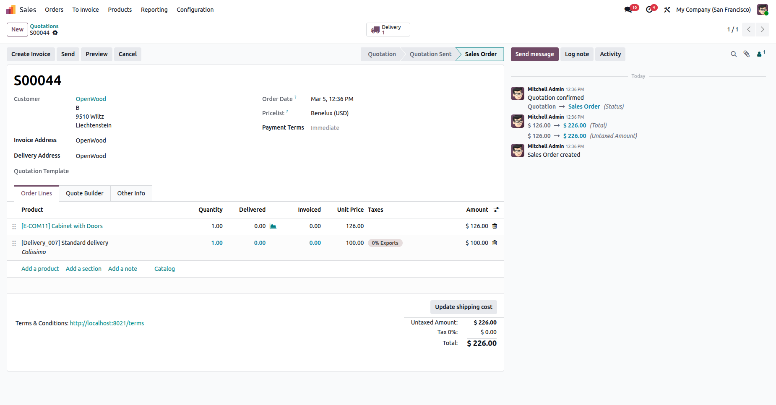Open the column settings adjust icon
This screenshot has height=405, width=776.
coord(496,210)
